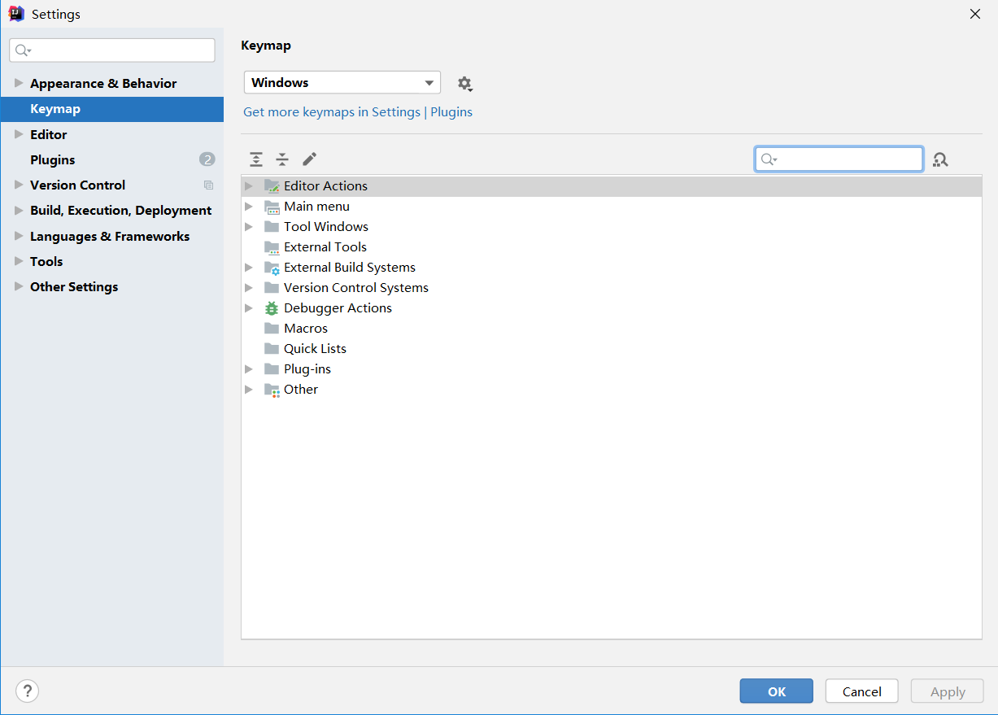Screen dimensions: 998x715
Task: Close the Settings dialog window
Action: pos(975,14)
